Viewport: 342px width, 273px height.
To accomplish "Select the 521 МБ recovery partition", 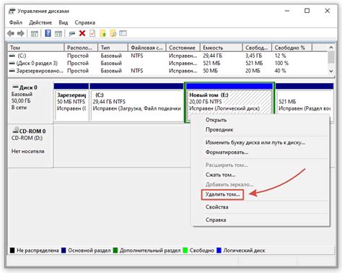I will [x=304, y=103].
